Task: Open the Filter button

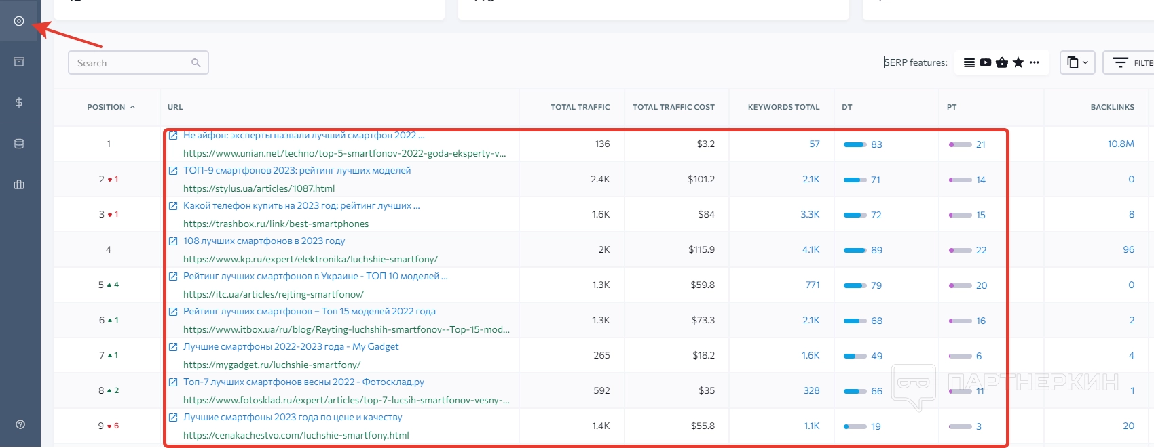Action: 1130,62
